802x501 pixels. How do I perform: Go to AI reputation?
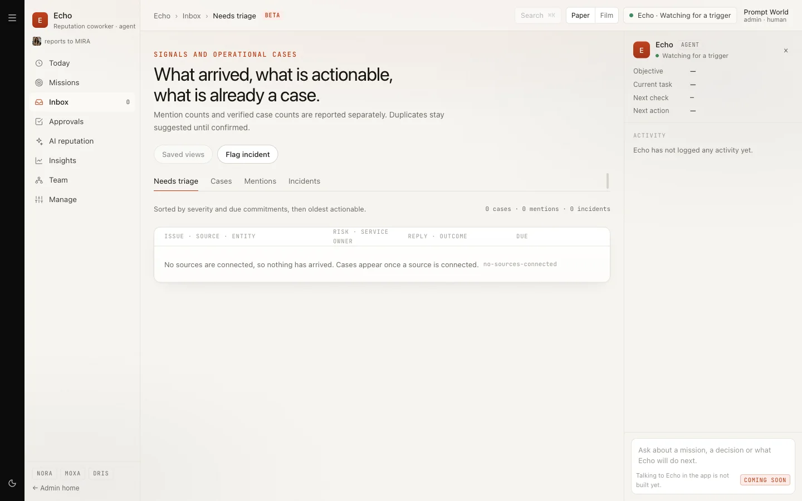(x=82, y=141)
